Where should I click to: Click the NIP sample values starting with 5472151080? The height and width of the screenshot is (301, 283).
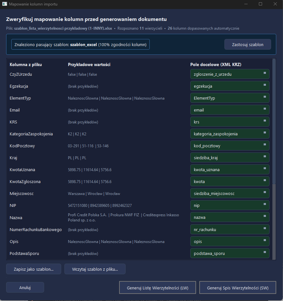click(x=100, y=205)
